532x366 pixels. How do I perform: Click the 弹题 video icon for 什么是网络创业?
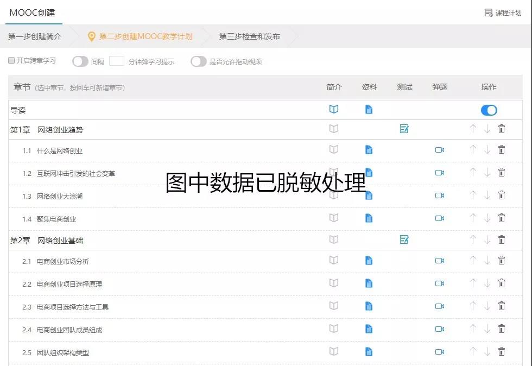[x=440, y=150]
